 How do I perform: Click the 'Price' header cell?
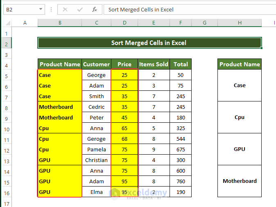point(124,64)
